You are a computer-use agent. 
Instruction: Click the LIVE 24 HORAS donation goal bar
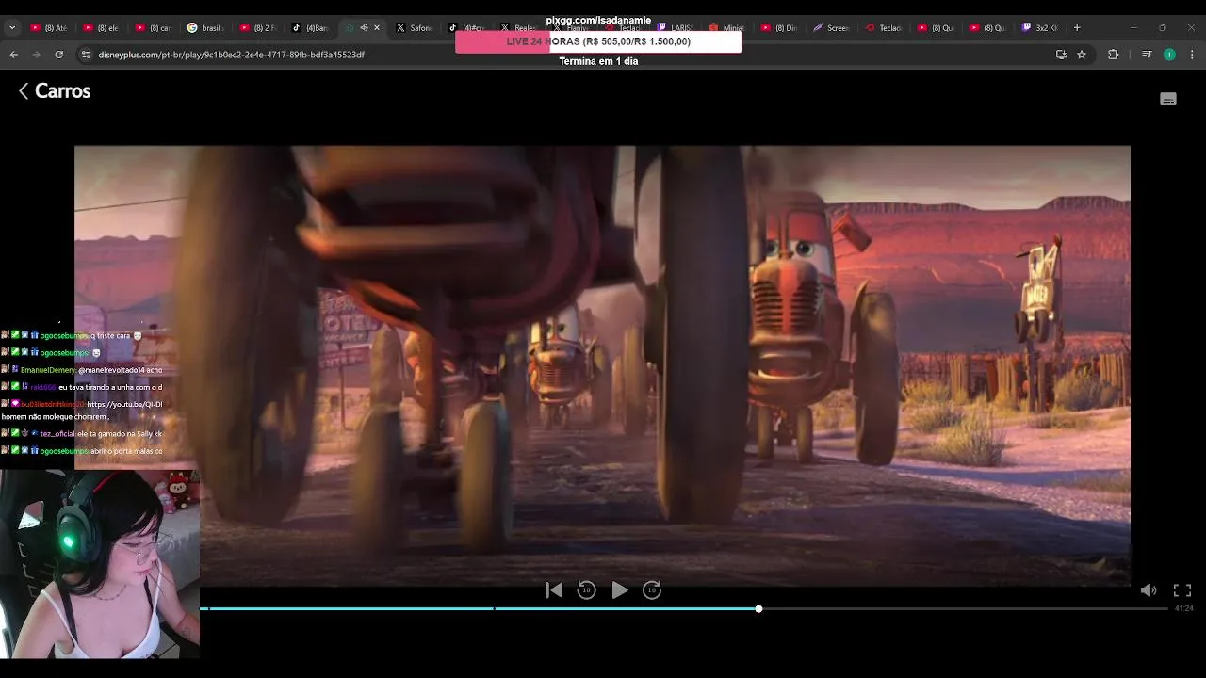[598, 41]
